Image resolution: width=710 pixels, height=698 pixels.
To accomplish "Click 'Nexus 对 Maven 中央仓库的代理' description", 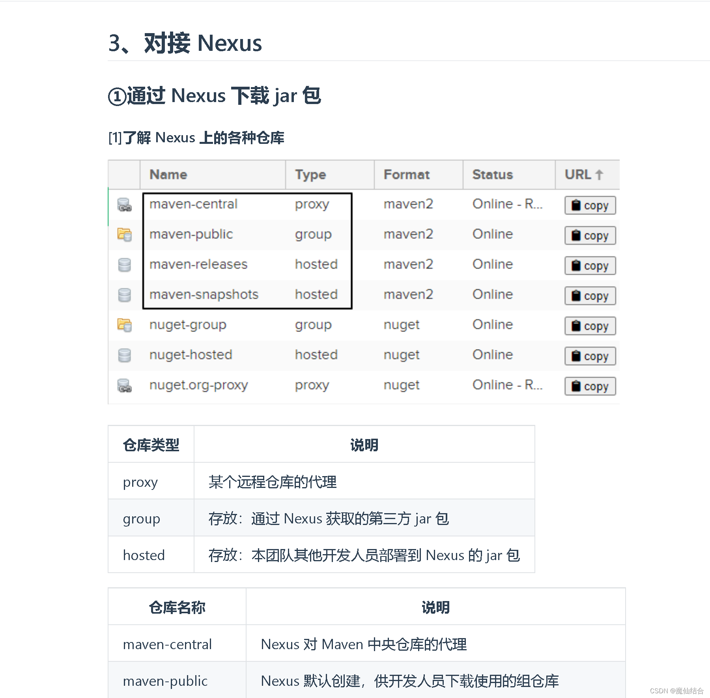I will click(x=364, y=644).
